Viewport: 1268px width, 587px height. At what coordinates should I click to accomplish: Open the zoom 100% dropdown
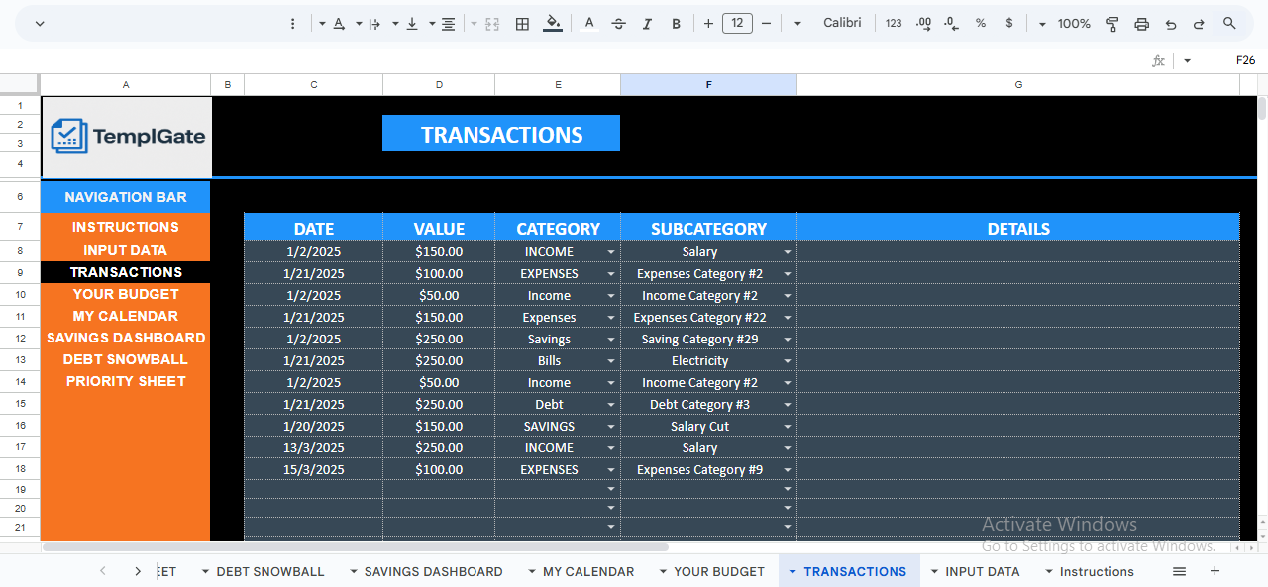(1065, 23)
